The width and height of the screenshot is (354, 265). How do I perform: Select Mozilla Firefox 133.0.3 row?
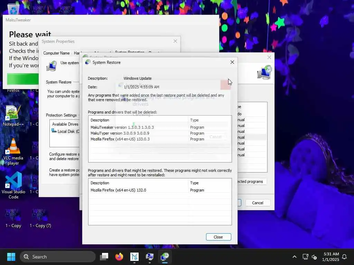(160, 139)
